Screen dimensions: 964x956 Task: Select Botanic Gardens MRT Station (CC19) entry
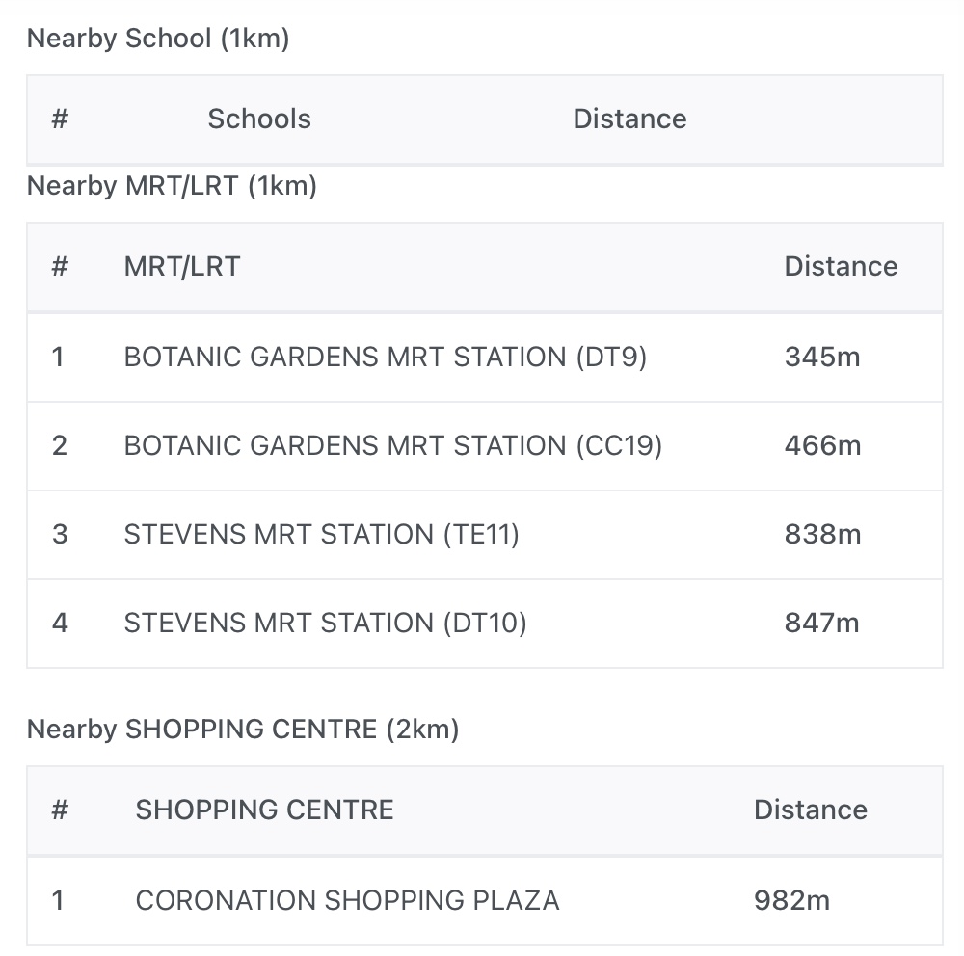coord(392,446)
